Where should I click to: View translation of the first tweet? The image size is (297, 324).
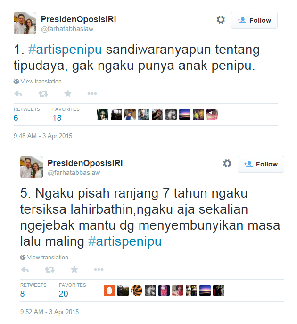pos(38,82)
